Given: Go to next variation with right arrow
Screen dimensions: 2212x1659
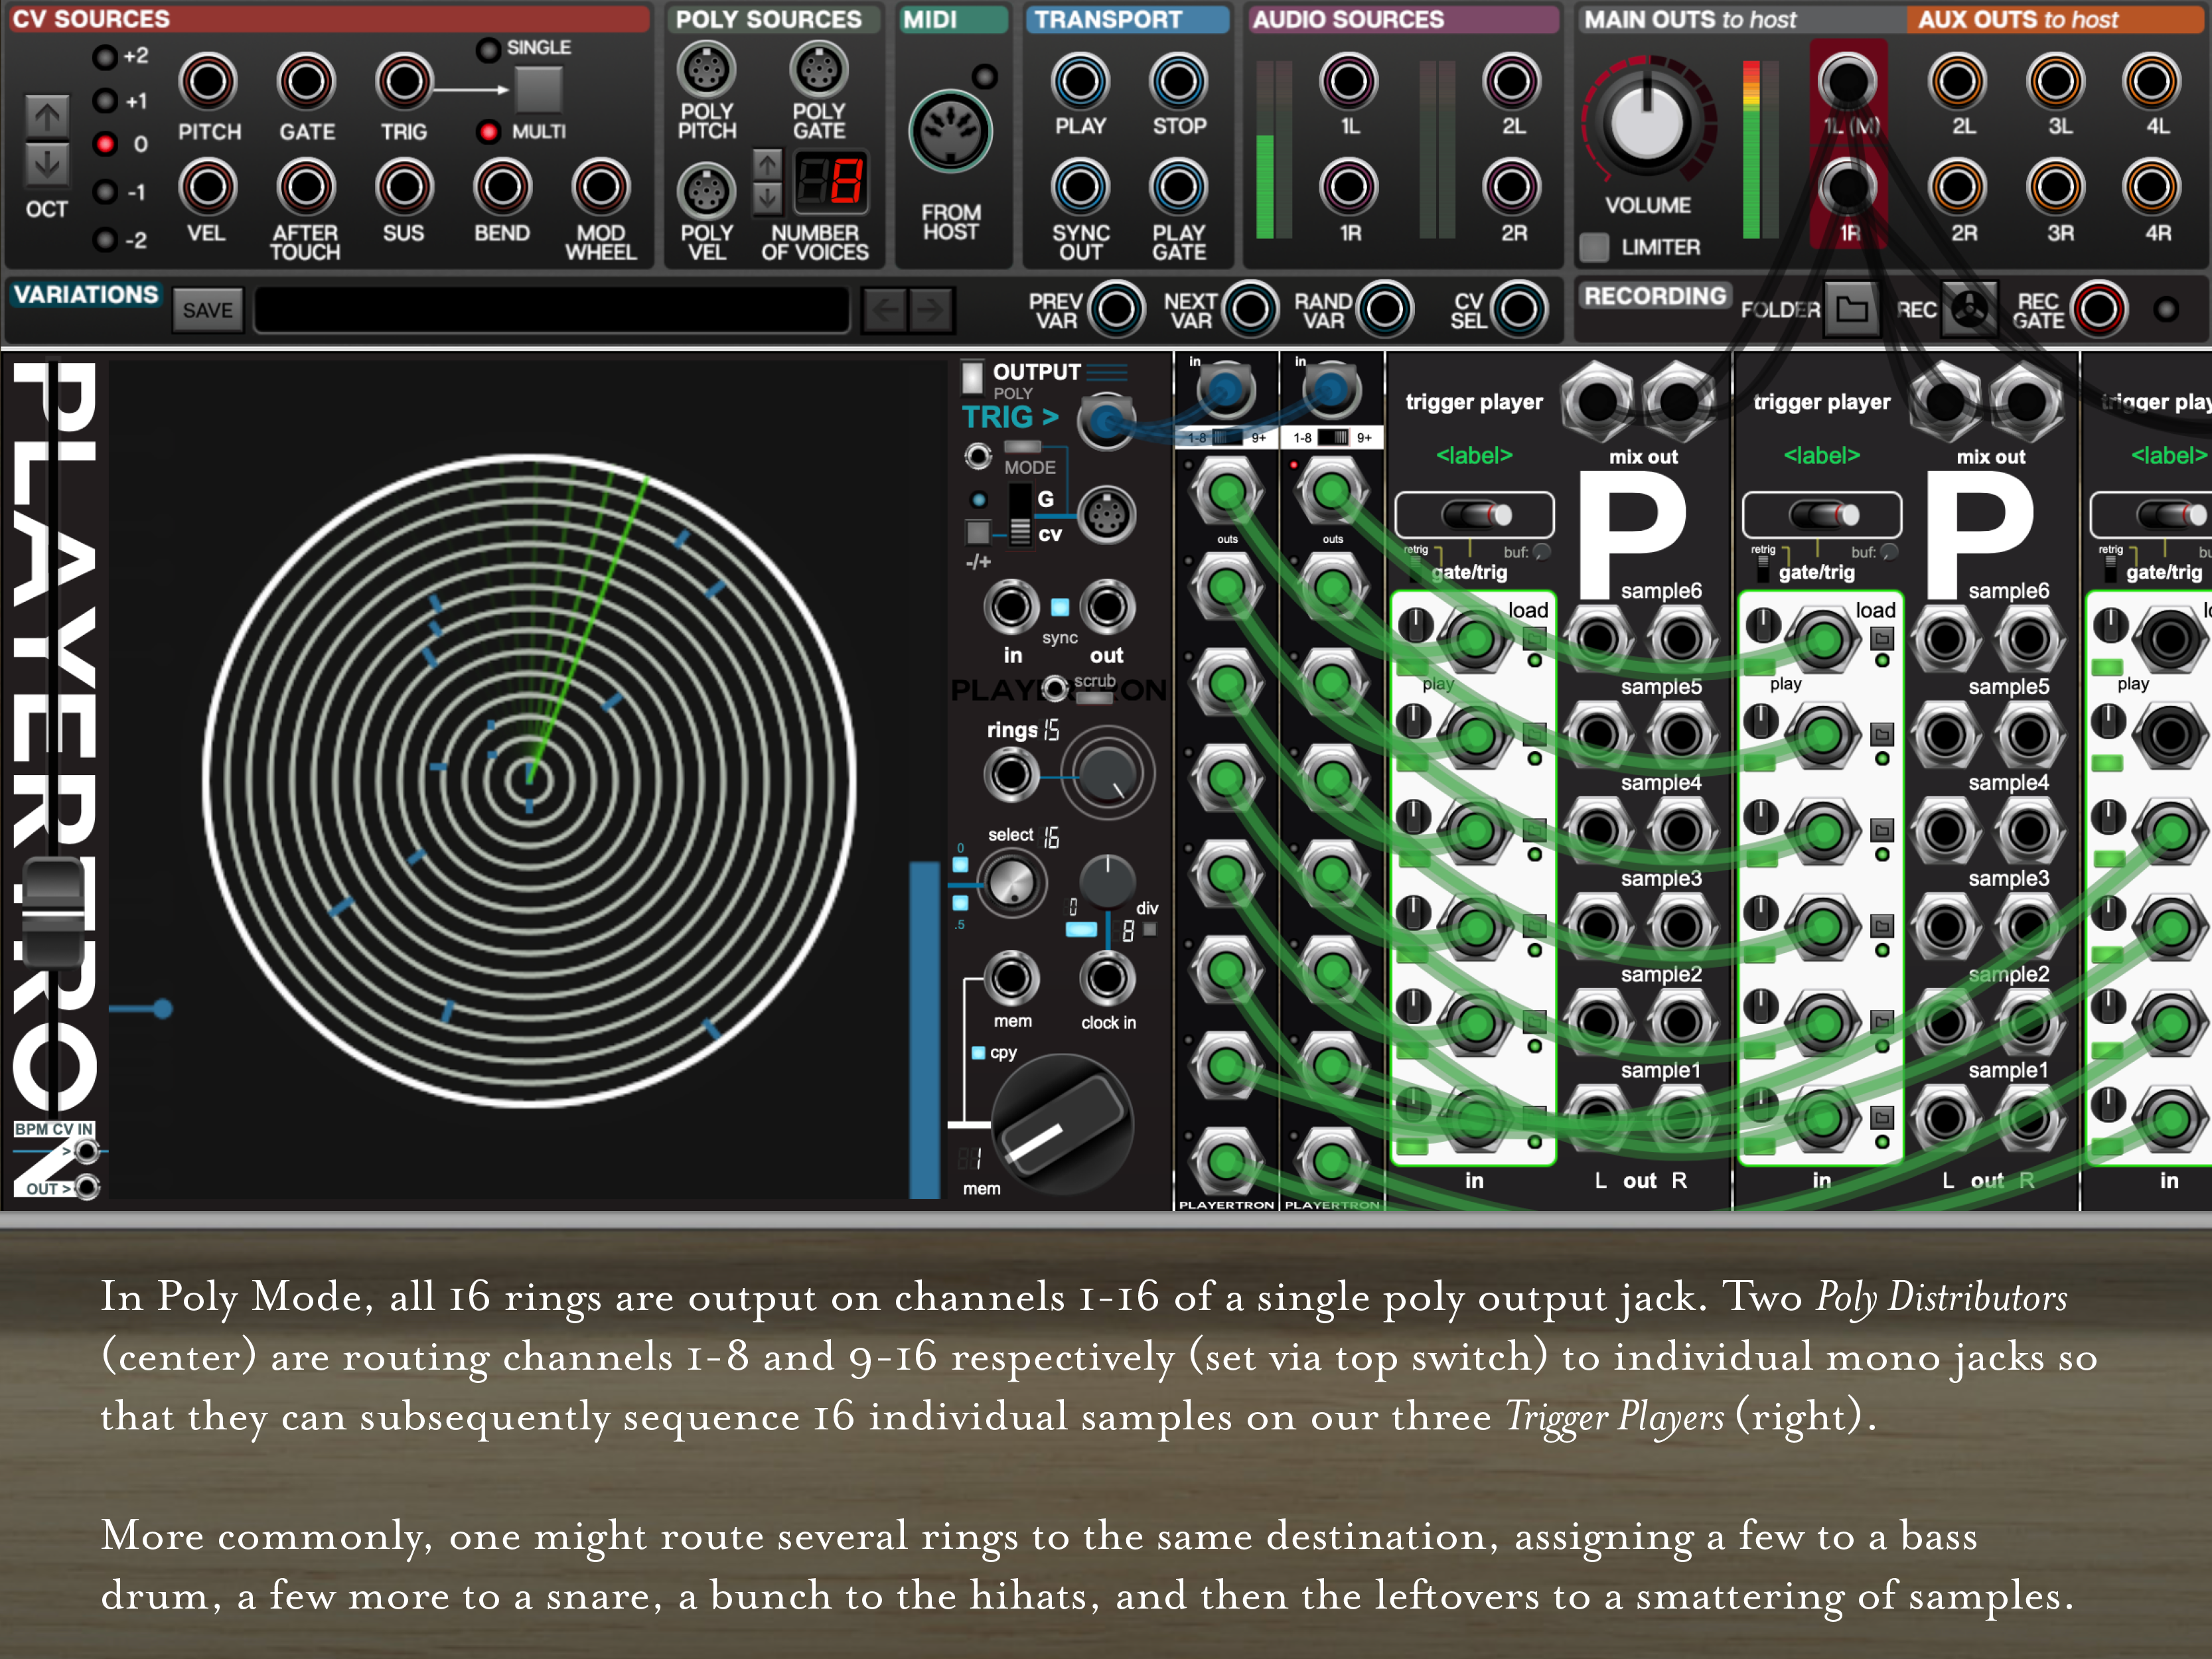Looking at the screenshot, I should pos(930,310).
